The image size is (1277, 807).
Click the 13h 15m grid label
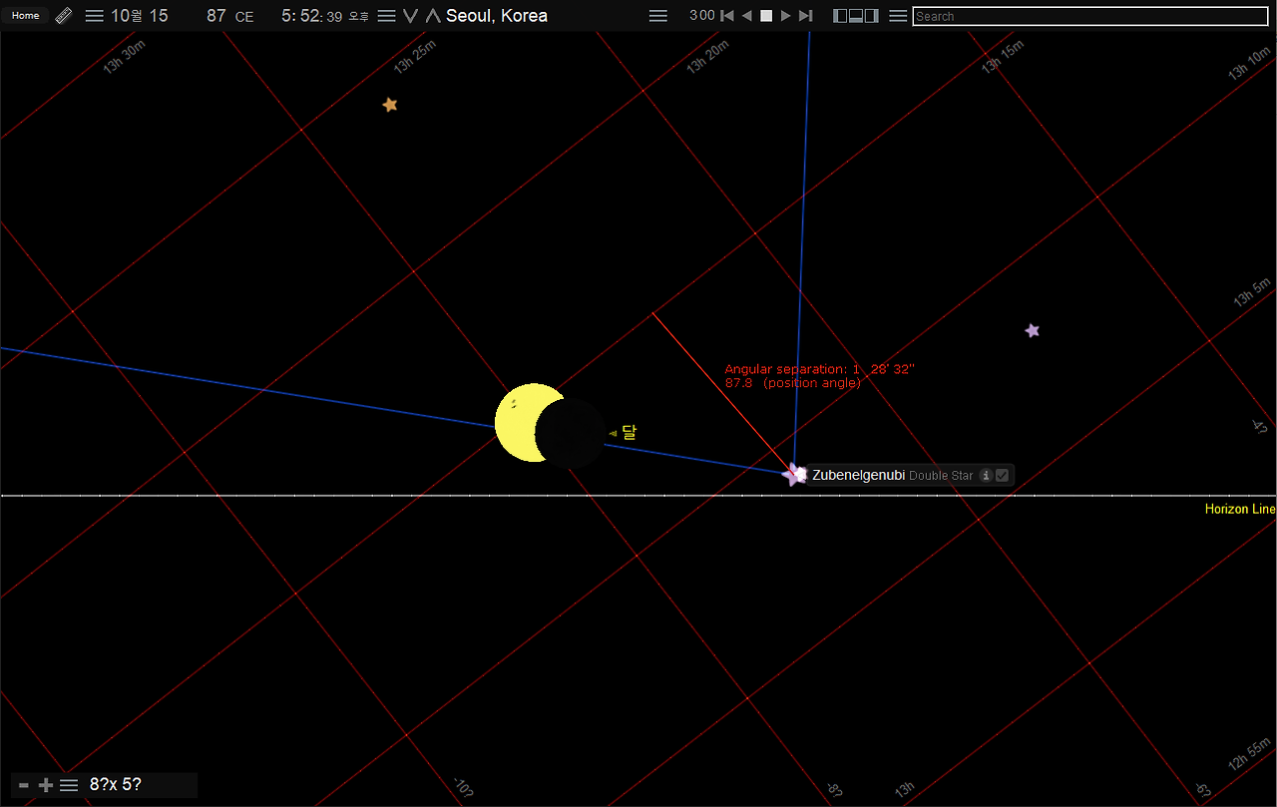[x=1003, y=58]
